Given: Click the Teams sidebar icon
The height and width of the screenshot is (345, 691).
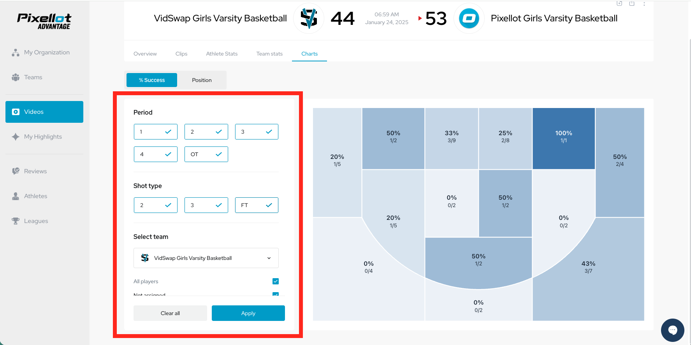Looking at the screenshot, I should [x=16, y=77].
